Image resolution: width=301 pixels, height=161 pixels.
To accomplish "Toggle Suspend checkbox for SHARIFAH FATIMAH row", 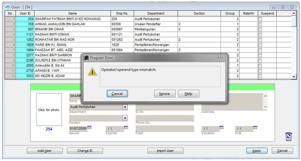I will click(x=260, y=19).
